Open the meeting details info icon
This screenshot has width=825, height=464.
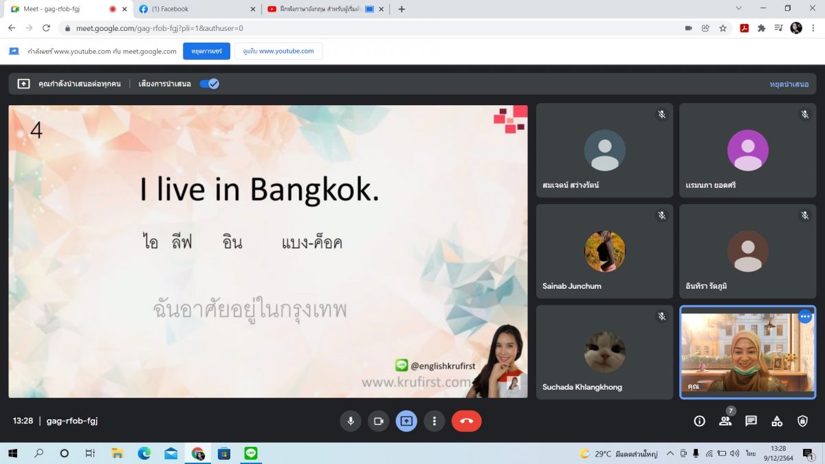[x=699, y=421]
